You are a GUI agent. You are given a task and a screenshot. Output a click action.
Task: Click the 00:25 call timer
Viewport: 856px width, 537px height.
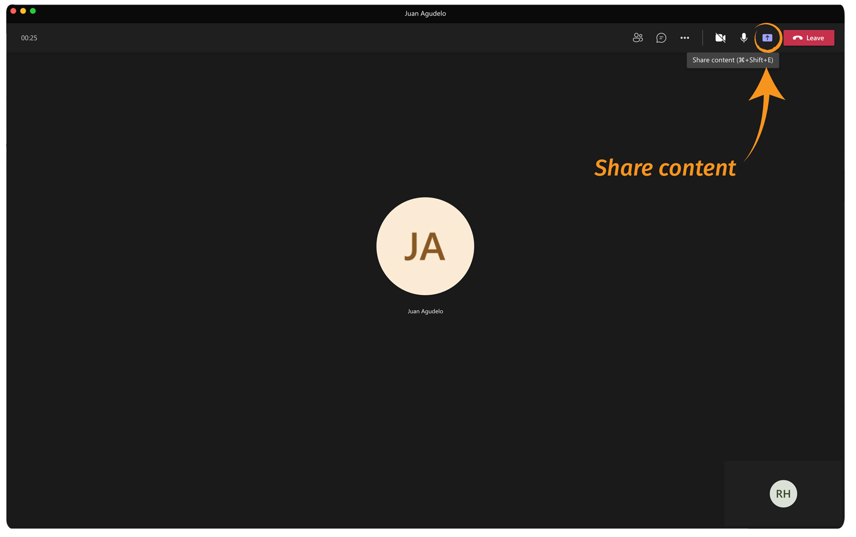pos(29,38)
